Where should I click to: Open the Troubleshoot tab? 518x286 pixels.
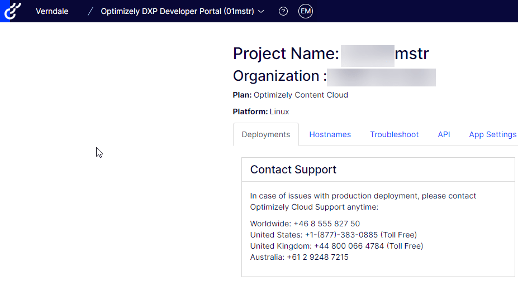click(394, 134)
